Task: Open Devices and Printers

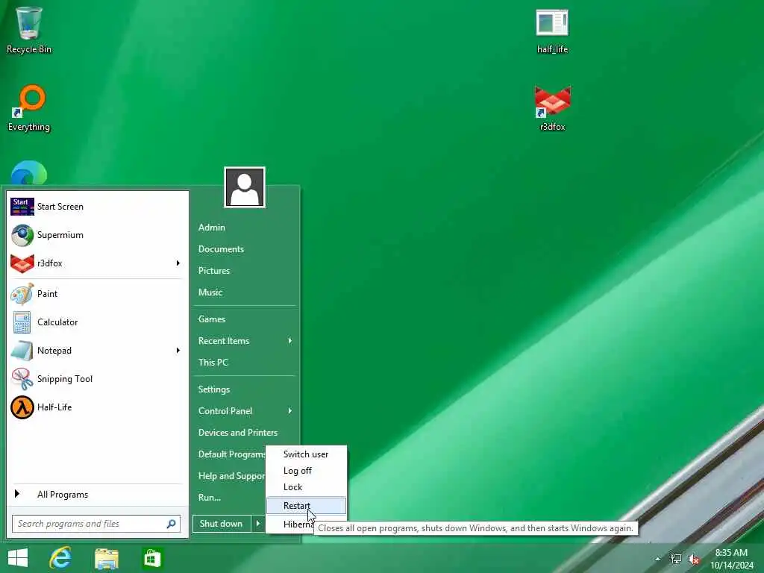Action: coord(245,433)
